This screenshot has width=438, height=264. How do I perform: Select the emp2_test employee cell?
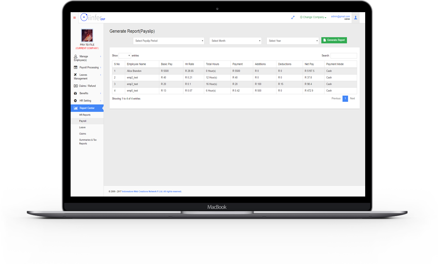(142, 77)
